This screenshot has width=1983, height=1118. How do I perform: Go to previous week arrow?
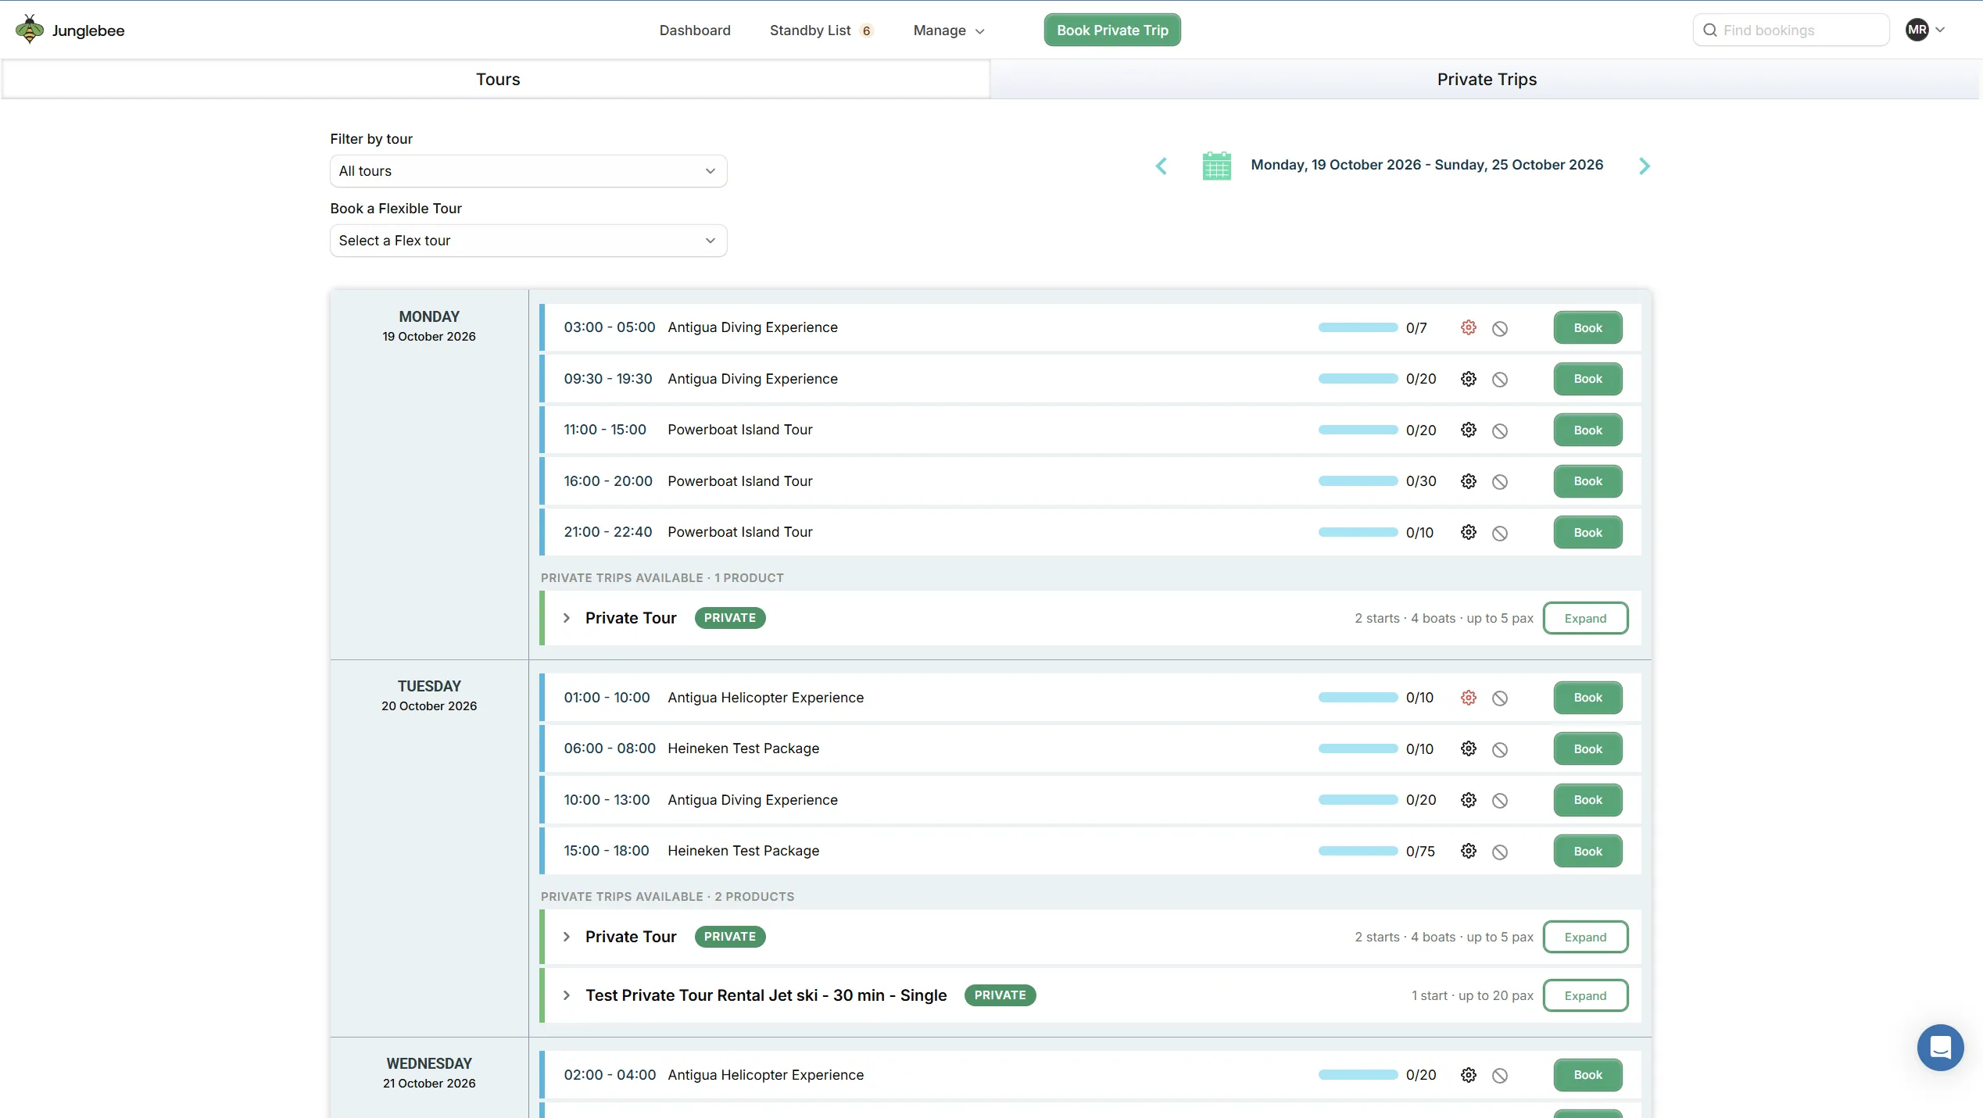pos(1162,166)
